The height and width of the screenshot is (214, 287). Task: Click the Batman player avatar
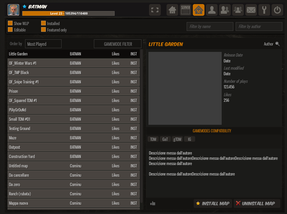pyautogui.click(x=13, y=10)
